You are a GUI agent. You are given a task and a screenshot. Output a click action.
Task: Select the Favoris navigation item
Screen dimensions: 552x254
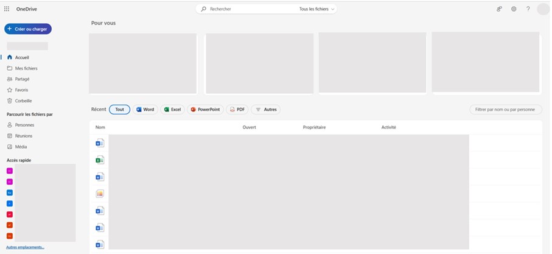pyautogui.click(x=21, y=90)
